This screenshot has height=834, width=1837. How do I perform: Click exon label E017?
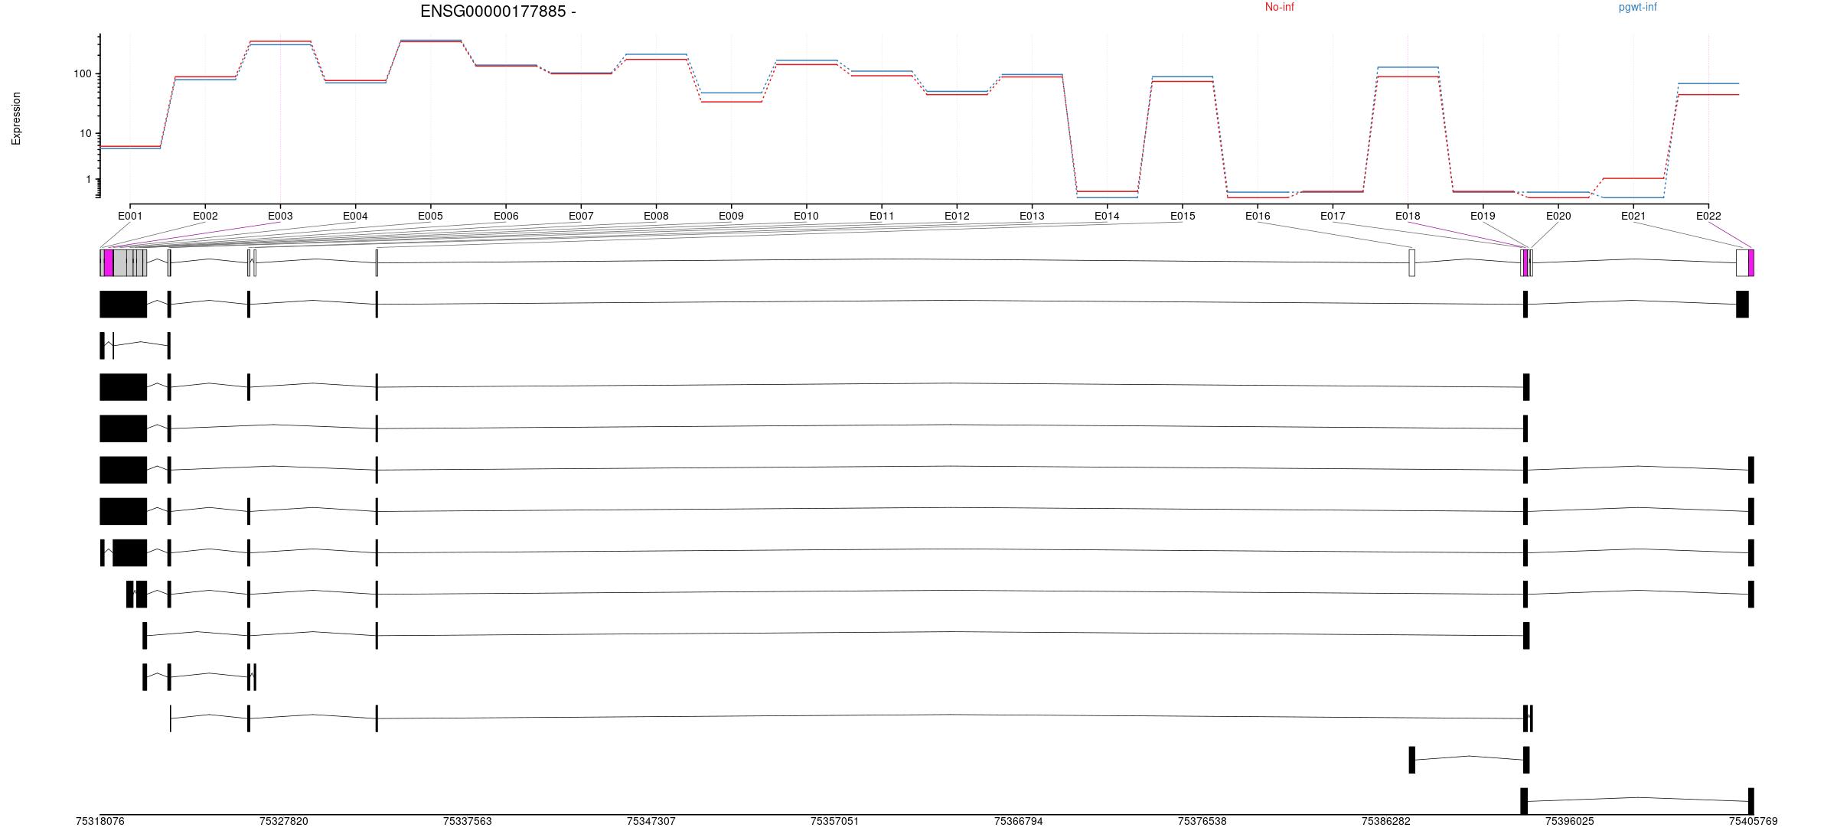(x=1333, y=216)
